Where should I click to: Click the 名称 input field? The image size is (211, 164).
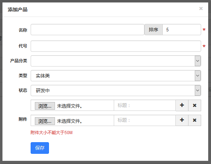(x=87, y=30)
